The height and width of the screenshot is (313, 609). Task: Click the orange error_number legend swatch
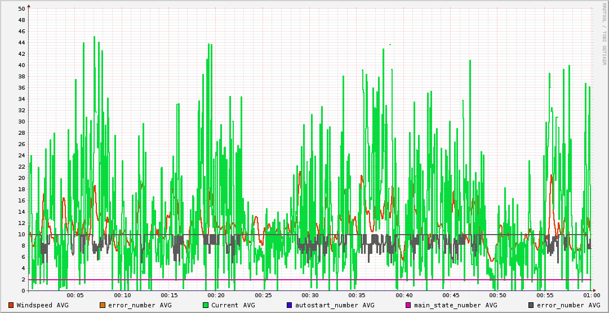102,305
